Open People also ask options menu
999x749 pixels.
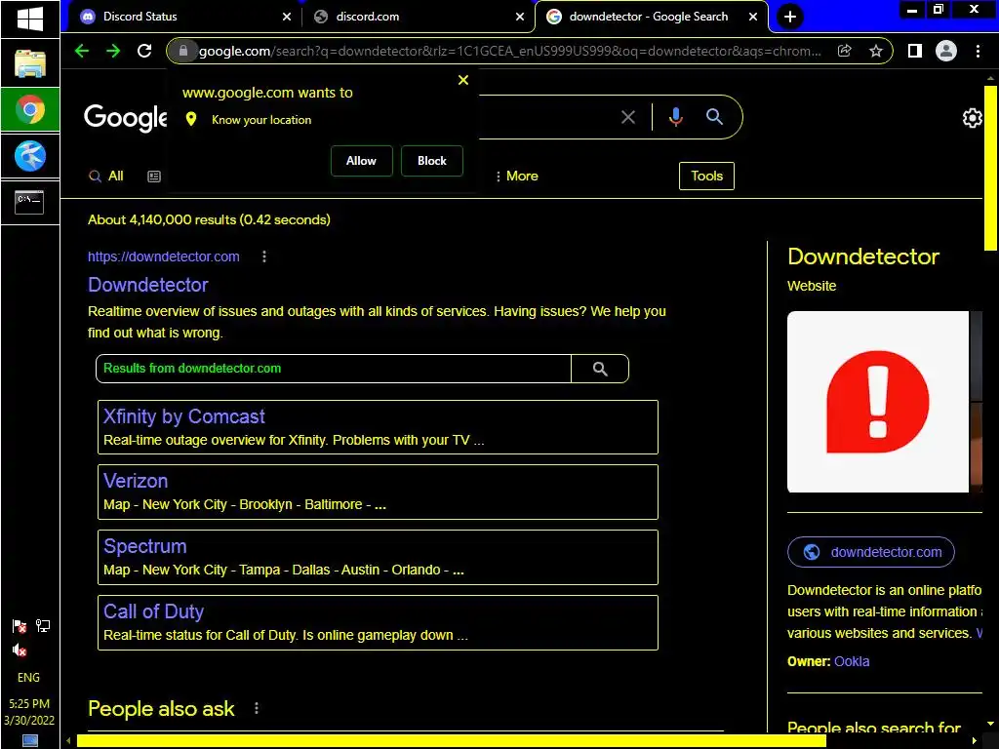pos(257,708)
